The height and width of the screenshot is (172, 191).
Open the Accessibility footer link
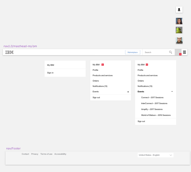pyautogui.click(x=60, y=154)
